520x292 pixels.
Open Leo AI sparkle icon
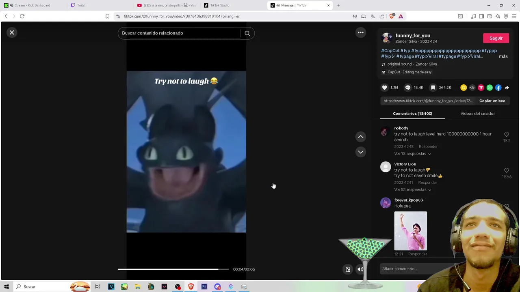pyautogui.click(x=498, y=16)
